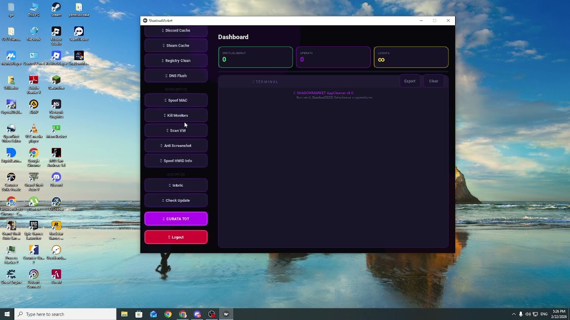Select the VLC media player icon
Image resolution: width=570 pixels, height=320 pixels.
coord(34,133)
